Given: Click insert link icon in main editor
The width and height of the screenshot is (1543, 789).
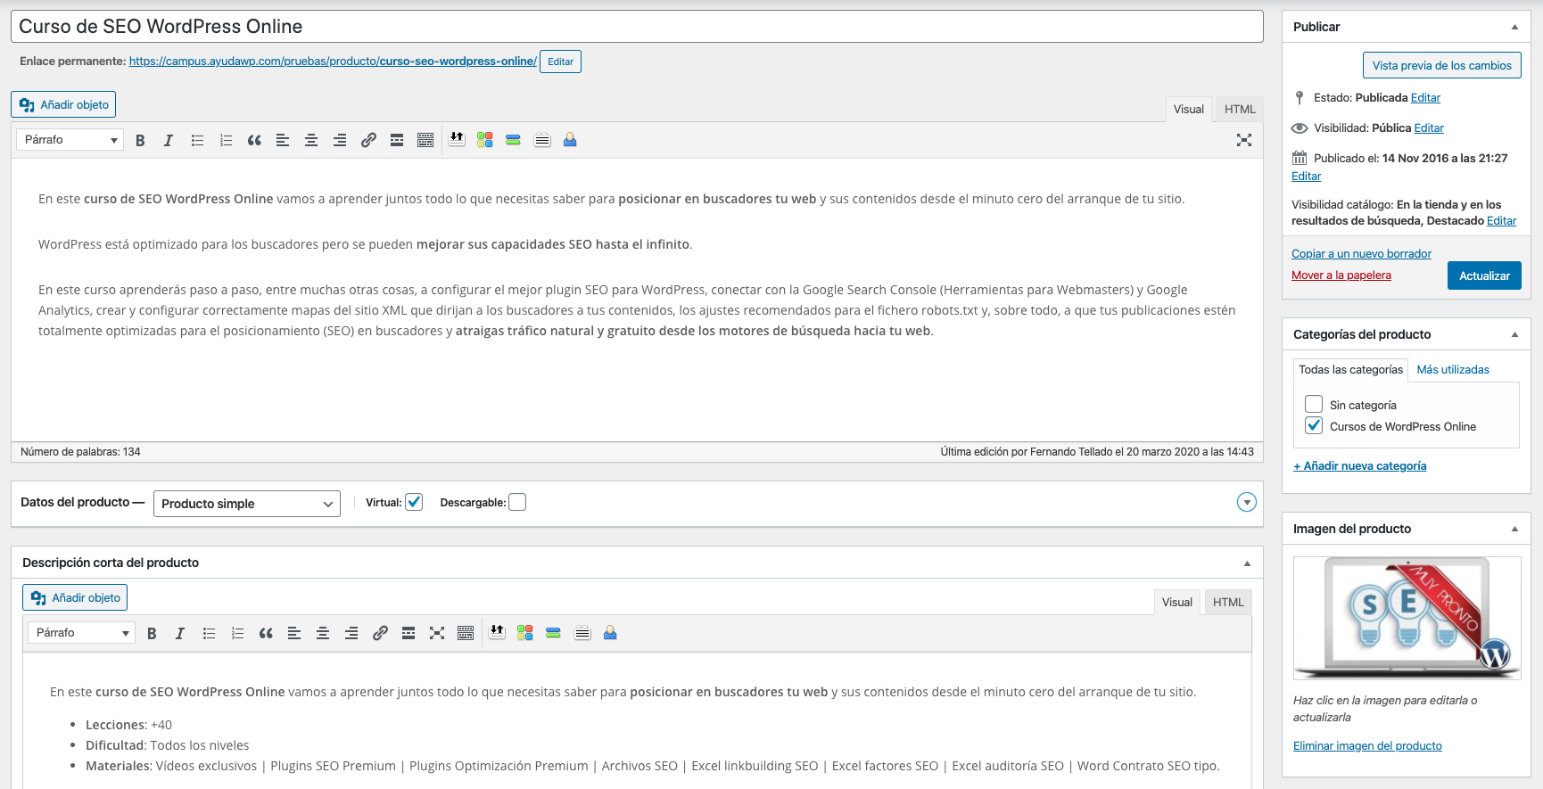Looking at the screenshot, I should (368, 140).
